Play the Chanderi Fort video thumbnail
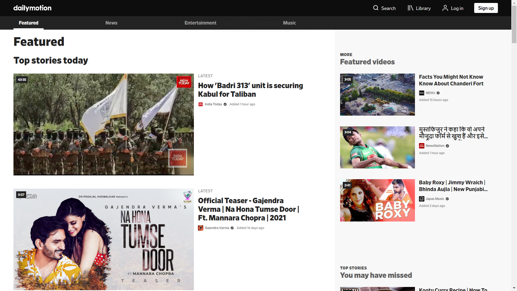 (377, 95)
